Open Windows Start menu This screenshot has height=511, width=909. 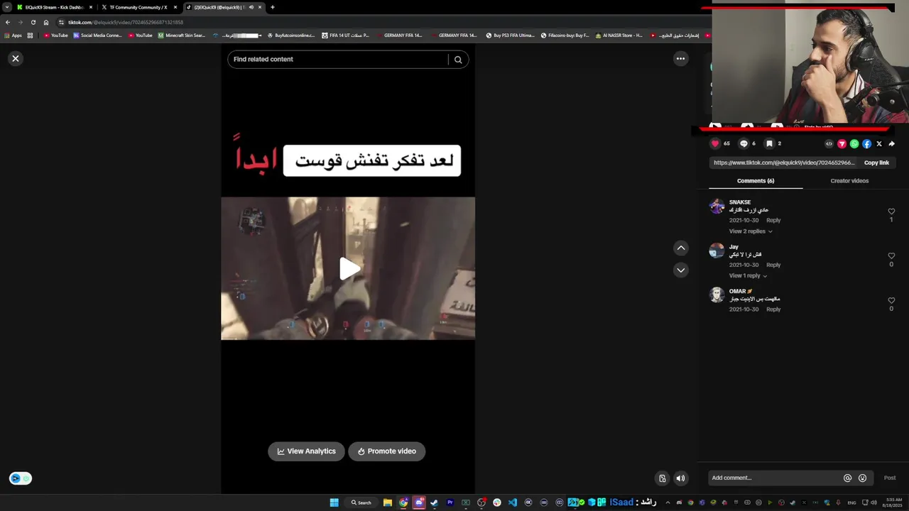click(x=334, y=502)
